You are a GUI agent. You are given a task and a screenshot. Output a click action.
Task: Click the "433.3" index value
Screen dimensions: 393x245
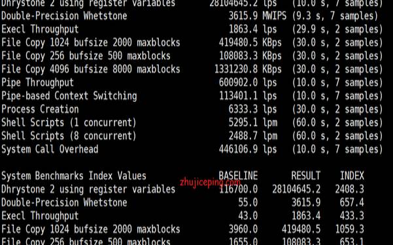click(x=352, y=216)
